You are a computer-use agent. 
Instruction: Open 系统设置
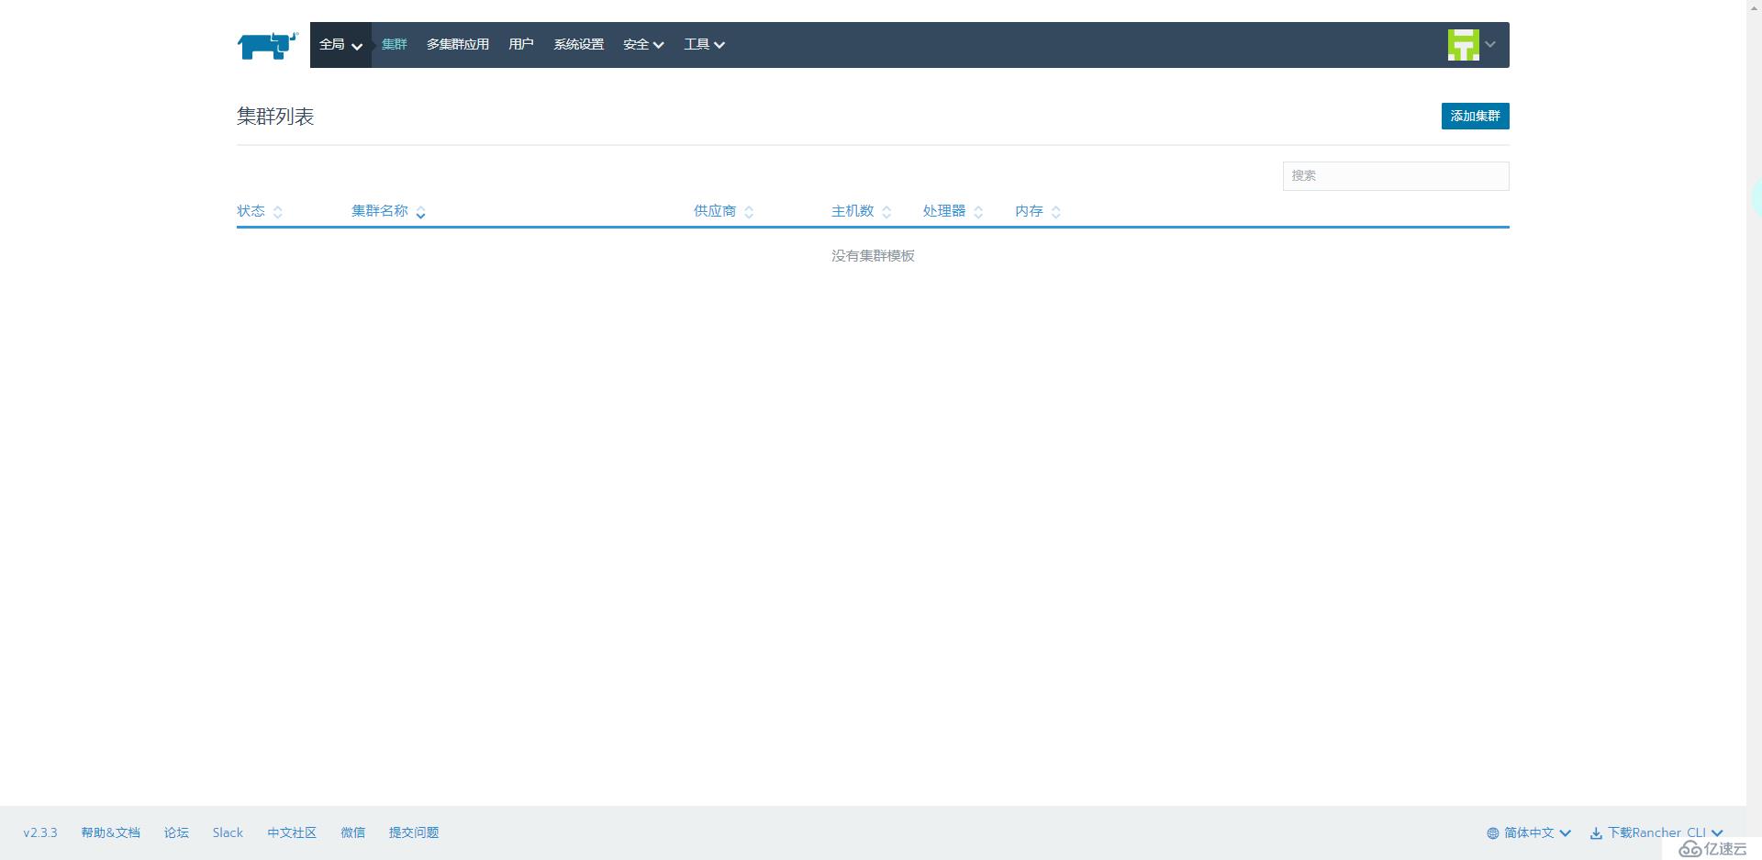point(579,44)
